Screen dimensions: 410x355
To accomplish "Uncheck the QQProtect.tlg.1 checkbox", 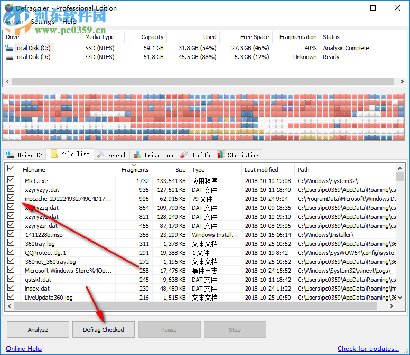I will coord(11,252).
